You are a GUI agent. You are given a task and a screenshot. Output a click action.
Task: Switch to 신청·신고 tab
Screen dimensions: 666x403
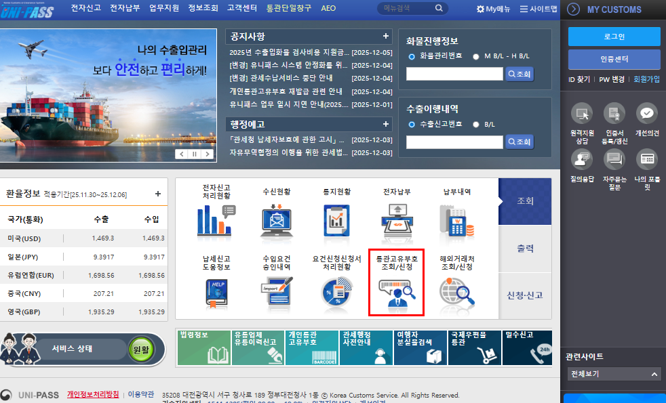tap(525, 295)
